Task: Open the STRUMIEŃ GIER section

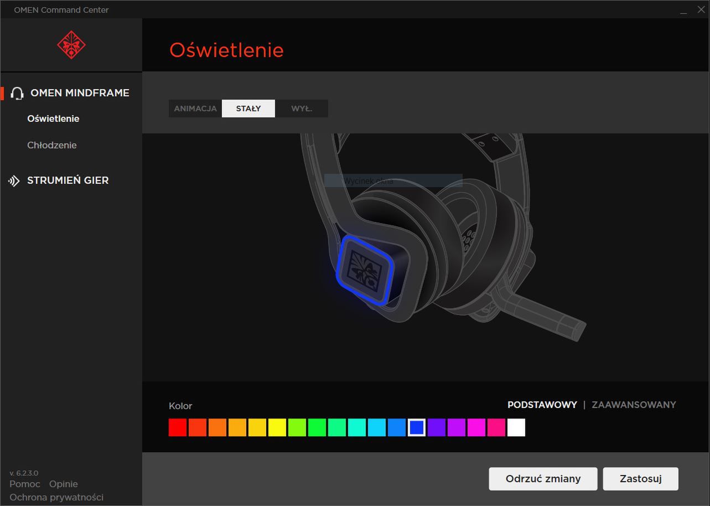Action: (68, 180)
